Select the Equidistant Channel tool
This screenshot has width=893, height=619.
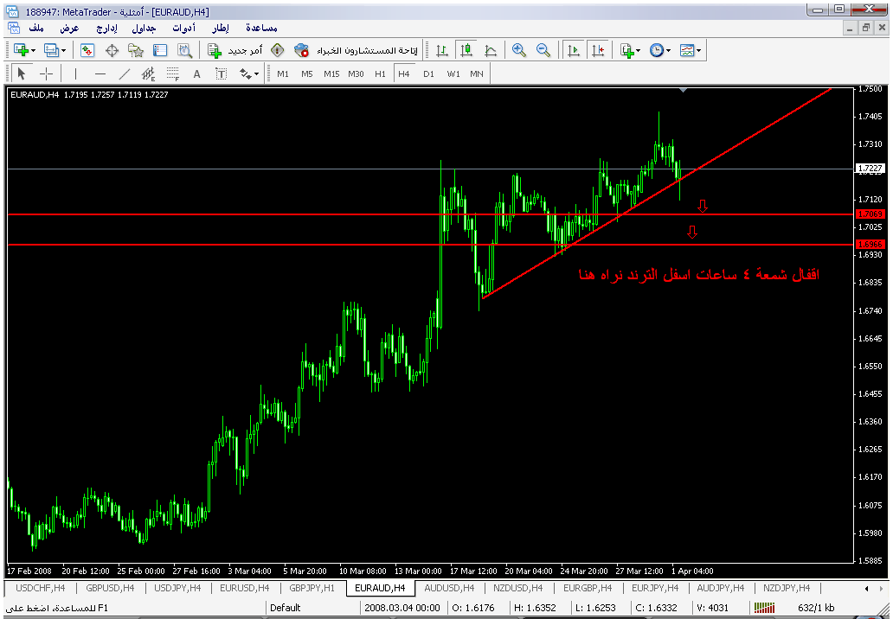pyautogui.click(x=148, y=73)
